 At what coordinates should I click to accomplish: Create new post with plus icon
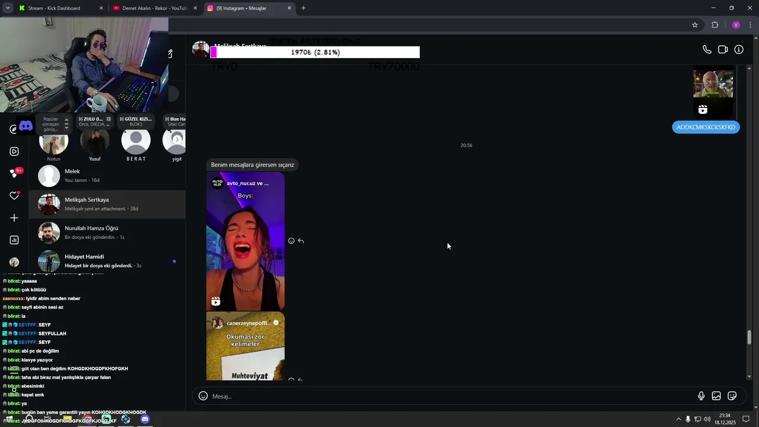click(14, 218)
